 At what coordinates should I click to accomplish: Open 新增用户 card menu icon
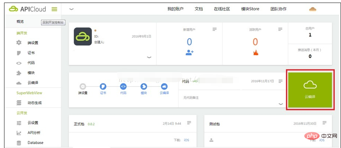215,29
